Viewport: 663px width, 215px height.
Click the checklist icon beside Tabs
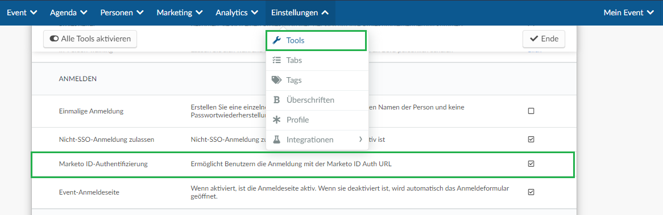276,60
